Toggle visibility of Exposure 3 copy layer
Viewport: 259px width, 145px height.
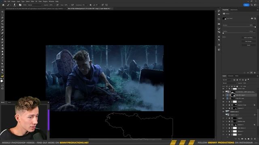[x=223, y=105]
